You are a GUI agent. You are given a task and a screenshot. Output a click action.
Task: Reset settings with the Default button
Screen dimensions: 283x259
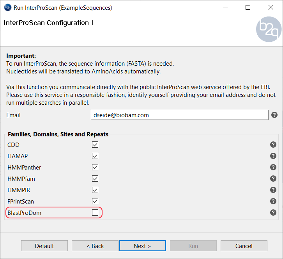pyautogui.click(x=44, y=246)
